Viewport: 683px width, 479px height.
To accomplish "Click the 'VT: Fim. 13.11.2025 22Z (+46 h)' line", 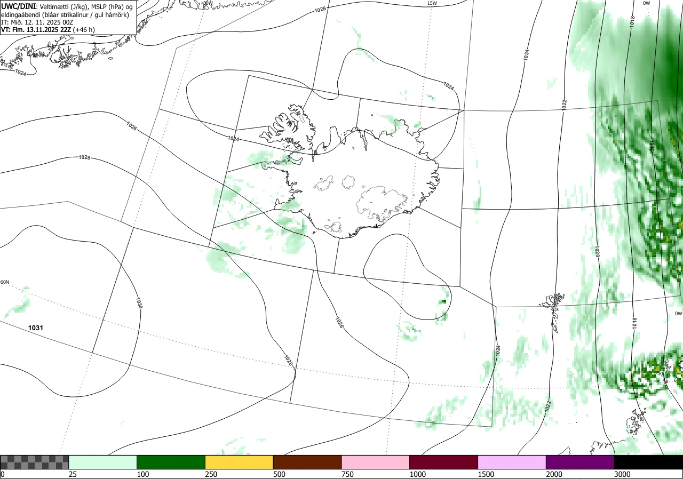I will click(48, 30).
